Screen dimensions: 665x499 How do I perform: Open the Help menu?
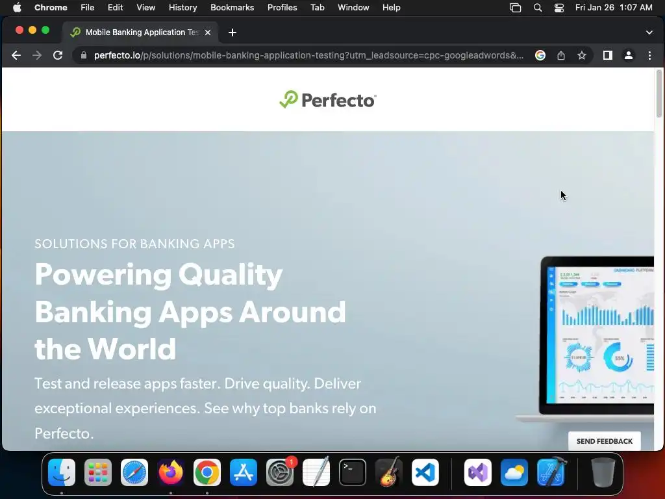pyautogui.click(x=391, y=7)
